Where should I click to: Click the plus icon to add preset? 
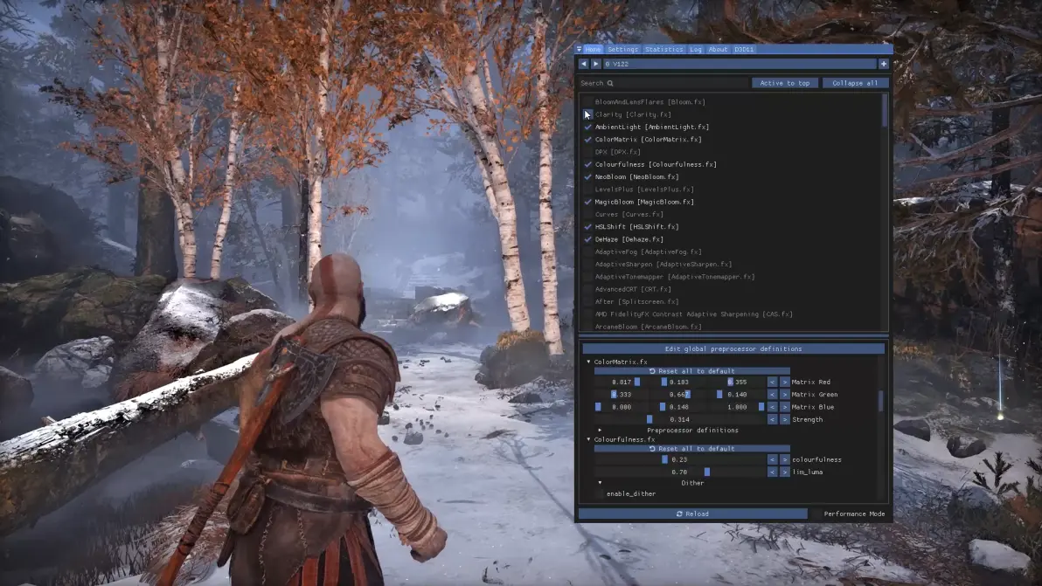884,64
